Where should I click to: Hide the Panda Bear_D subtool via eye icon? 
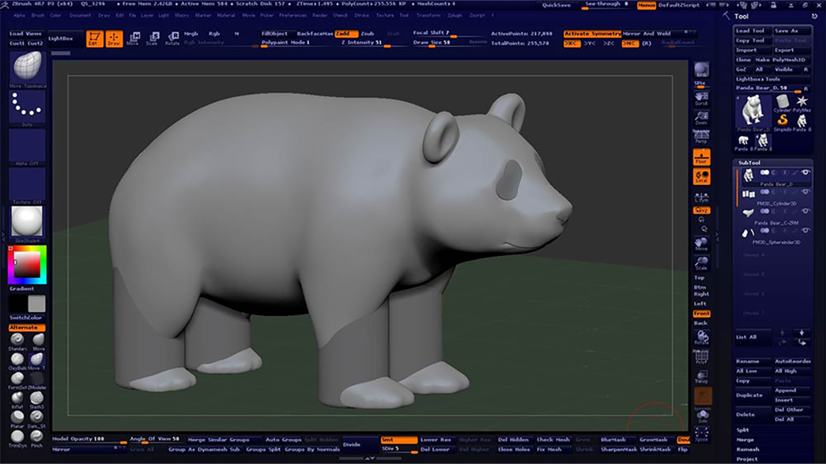(x=805, y=173)
